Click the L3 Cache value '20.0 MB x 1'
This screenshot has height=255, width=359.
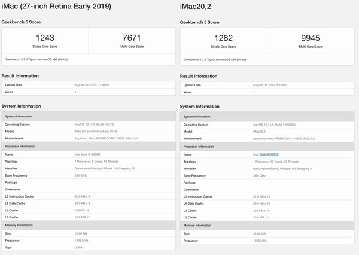pyautogui.click(x=261, y=217)
